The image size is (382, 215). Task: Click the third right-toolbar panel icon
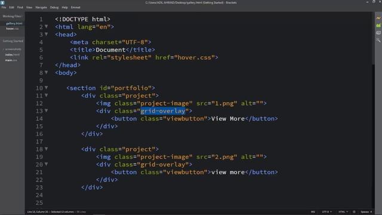378,33
